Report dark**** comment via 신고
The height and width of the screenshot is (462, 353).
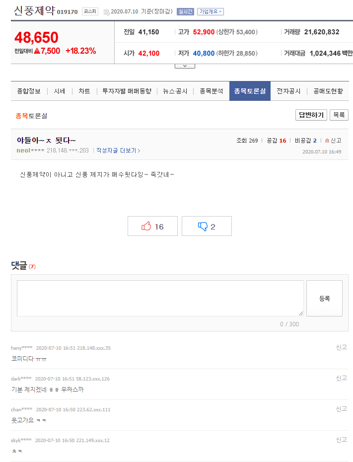click(x=342, y=378)
